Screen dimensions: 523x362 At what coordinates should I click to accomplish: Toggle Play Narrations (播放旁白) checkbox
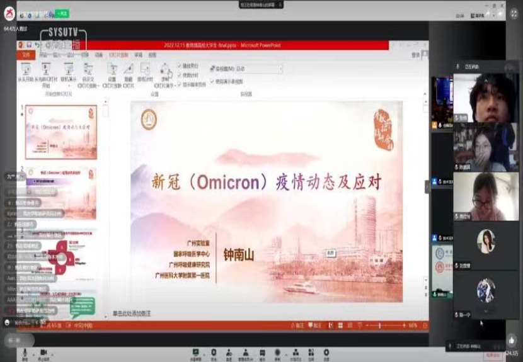tap(180, 65)
